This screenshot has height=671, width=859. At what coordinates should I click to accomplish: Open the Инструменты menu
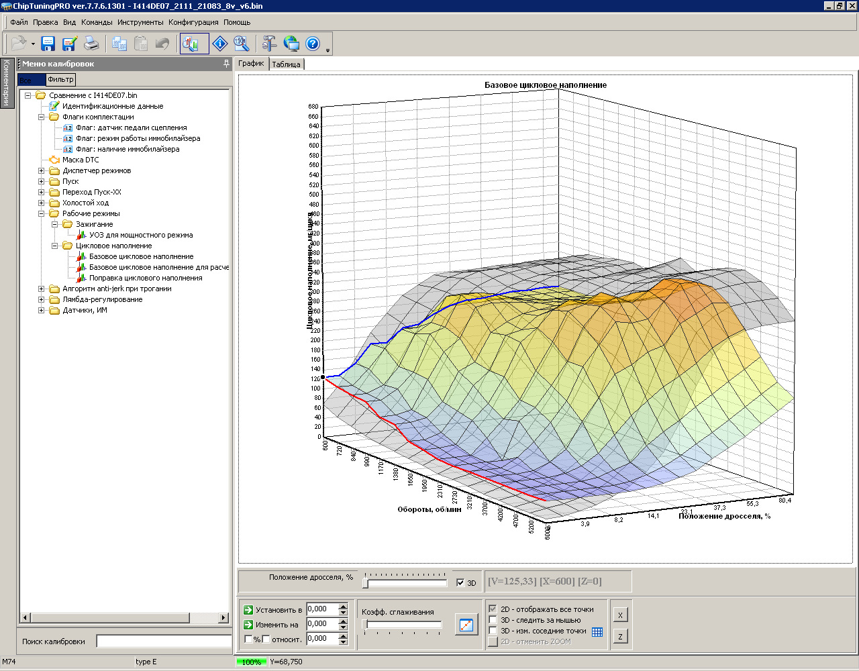[140, 22]
